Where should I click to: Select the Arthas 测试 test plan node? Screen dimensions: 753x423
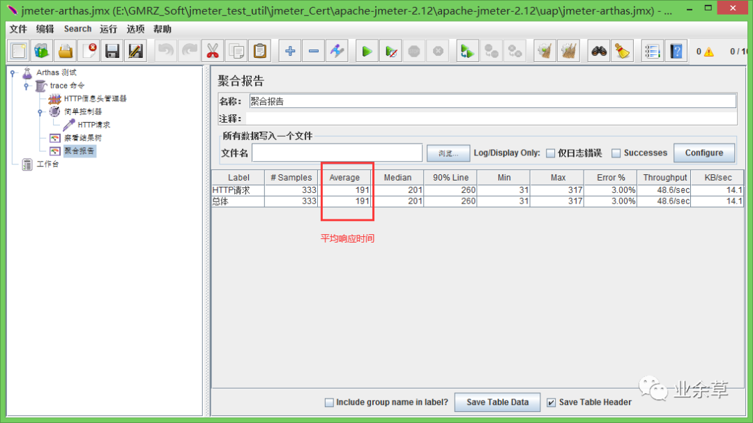click(x=56, y=72)
